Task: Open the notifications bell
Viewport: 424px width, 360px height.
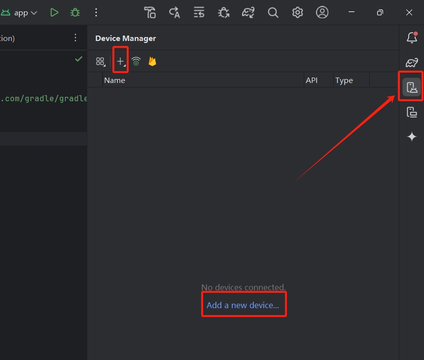Action: (412, 38)
